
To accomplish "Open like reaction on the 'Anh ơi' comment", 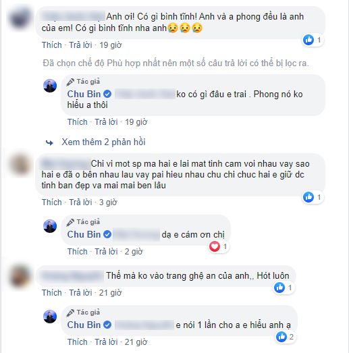I will click(x=313, y=40).
